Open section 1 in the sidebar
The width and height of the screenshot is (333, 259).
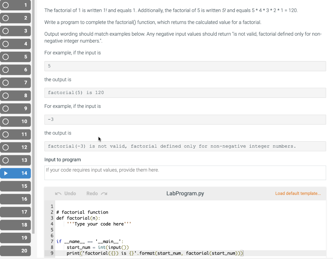[15, 5]
